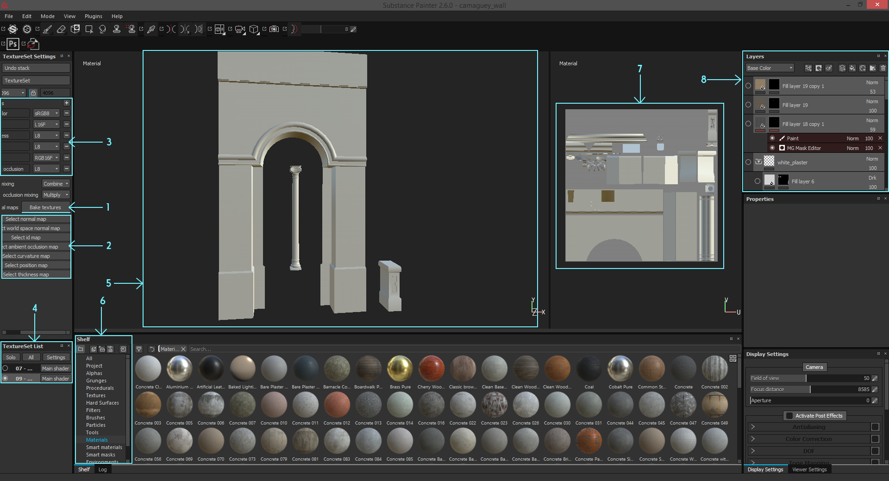Adjust the Field of view slider
This screenshot has height=481, width=889.
click(810, 378)
